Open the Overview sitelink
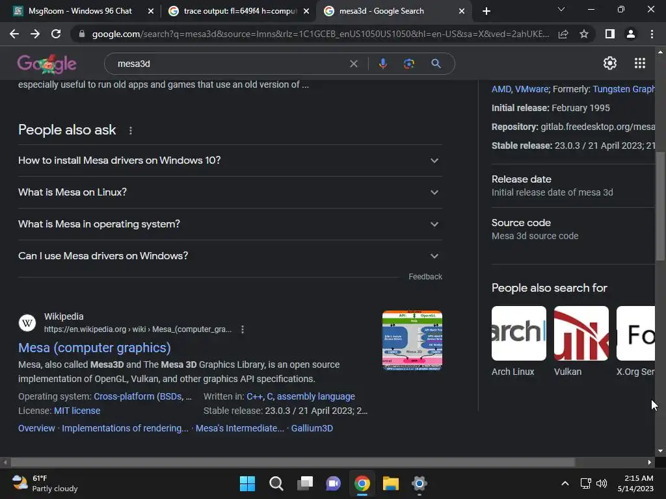The height and width of the screenshot is (499, 666). pyautogui.click(x=36, y=429)
